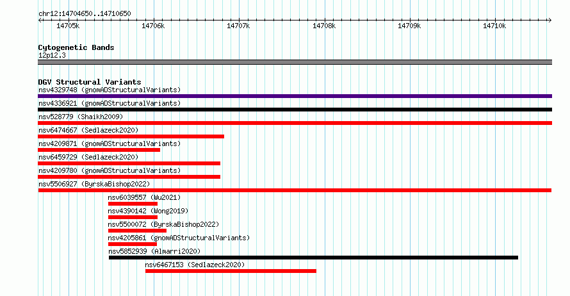Select the nsv5506927 (ByrskaBishop2022) label
The height and width of the screenshot is (296, 570).
coord(94,184)
